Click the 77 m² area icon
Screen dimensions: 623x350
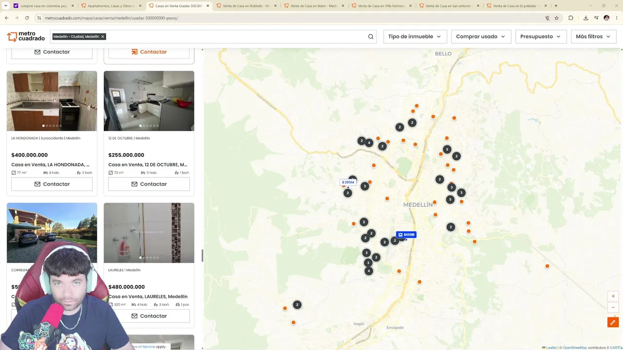coord(14,173)
